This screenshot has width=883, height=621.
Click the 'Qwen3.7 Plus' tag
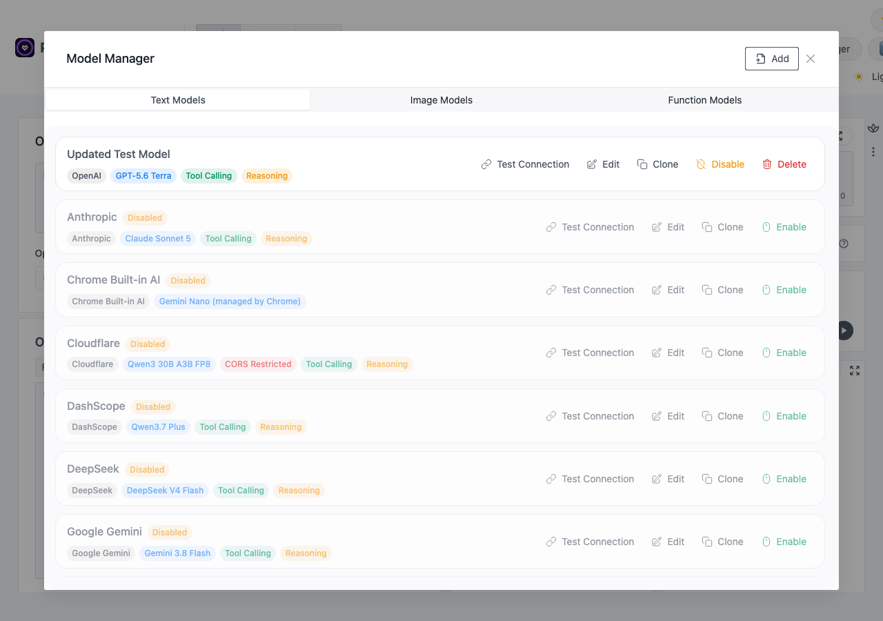click(x=159, y=427)
